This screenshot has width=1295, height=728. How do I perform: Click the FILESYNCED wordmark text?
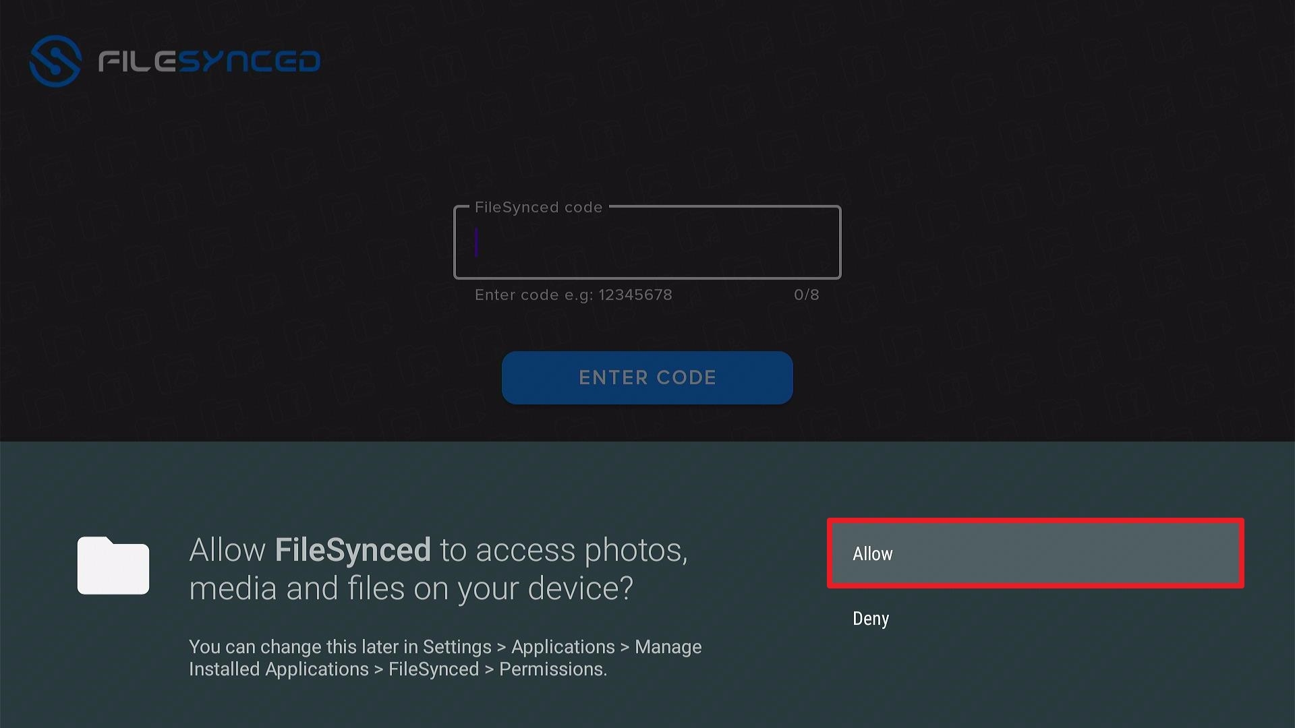click(209, 61)
